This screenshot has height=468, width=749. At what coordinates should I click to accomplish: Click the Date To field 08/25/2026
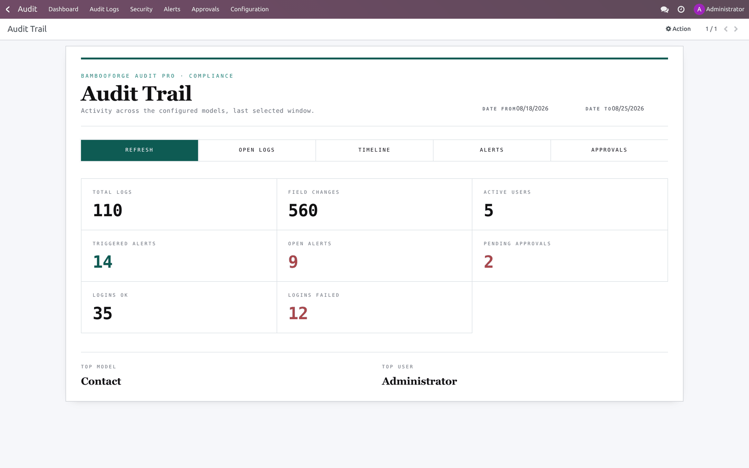pos(628,109)
